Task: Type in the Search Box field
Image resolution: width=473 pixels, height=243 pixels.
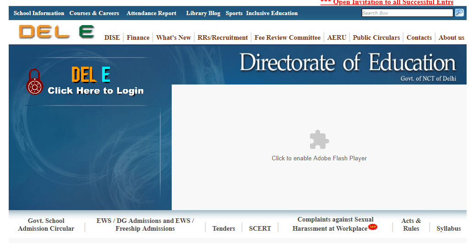Action: (x=407, y=13)
